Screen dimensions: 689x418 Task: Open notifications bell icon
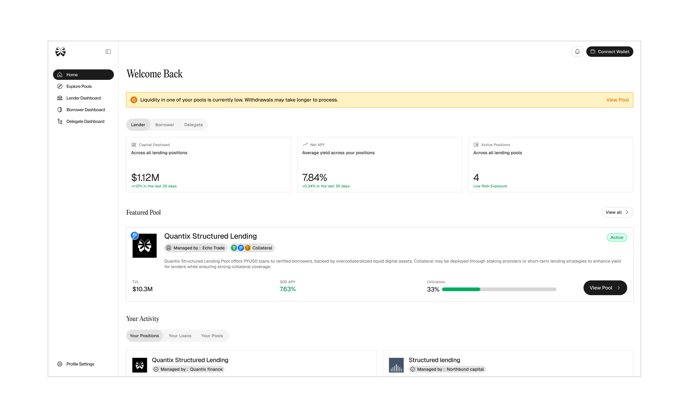[577, 52]
